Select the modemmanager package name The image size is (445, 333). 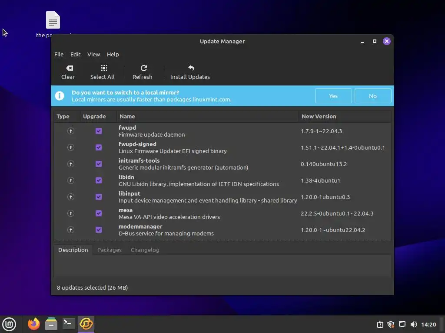(x=140, y=226)
